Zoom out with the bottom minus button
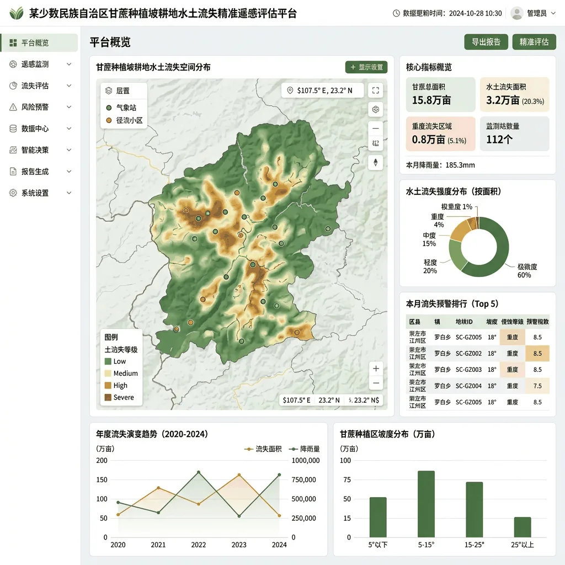Screen dimensions: 565x565 [x=376, y=383]
